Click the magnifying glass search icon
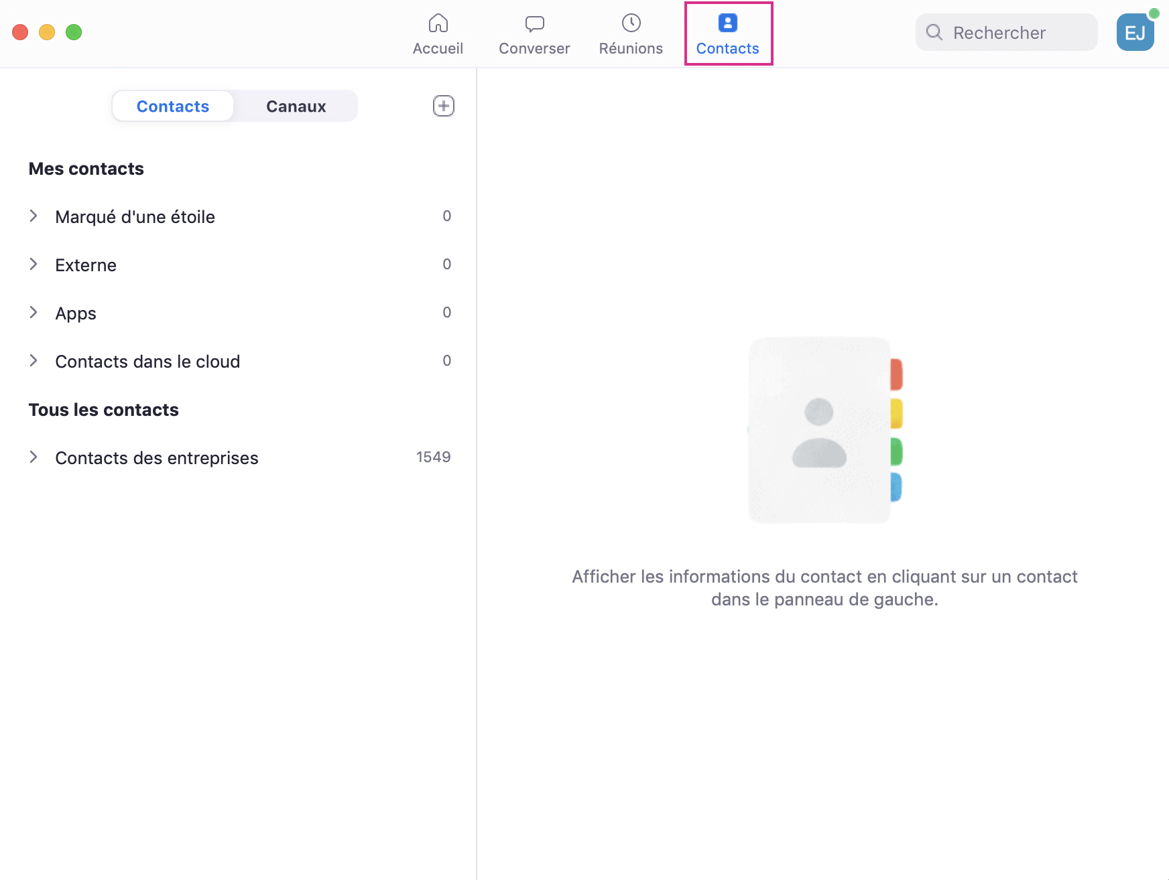1169x880 pixels. pos(934,32)
